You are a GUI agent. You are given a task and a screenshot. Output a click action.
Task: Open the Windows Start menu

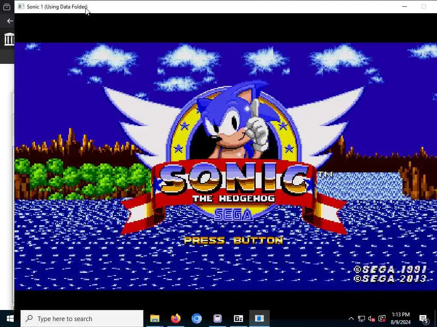10,318
